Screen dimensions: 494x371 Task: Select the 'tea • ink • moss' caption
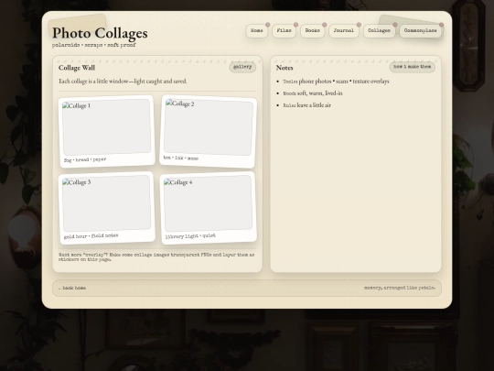(181, 158)
